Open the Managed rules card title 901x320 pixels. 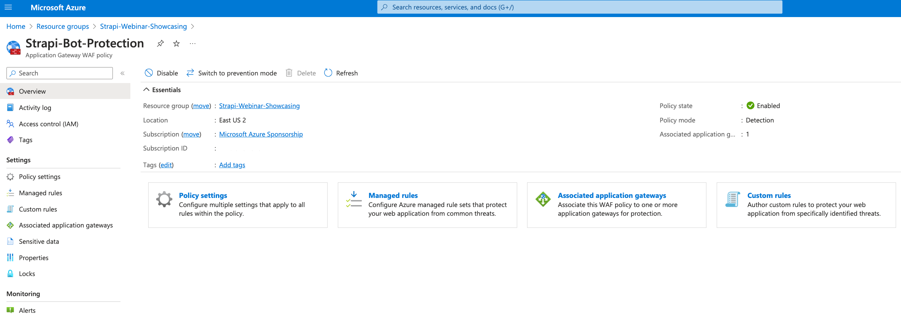pos(393,196)
